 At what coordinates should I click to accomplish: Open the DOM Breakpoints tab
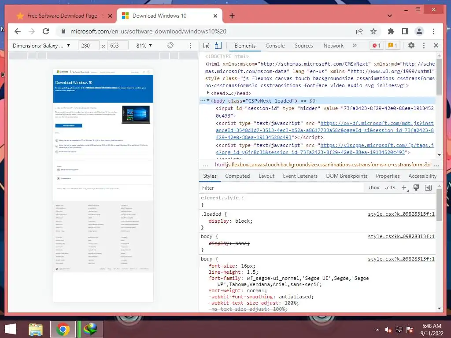[347, 176]
